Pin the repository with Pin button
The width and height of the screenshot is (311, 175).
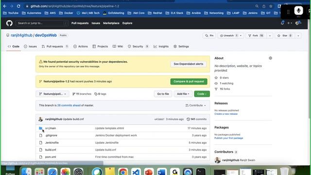[x=209, y=35]
